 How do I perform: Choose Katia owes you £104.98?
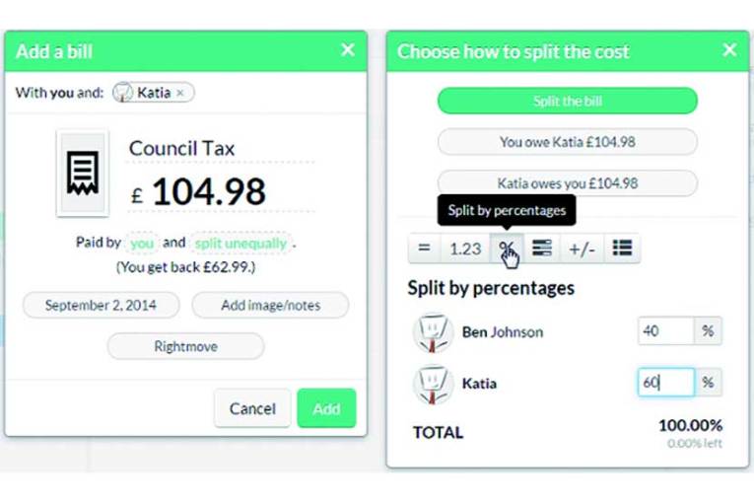point(568,183)
